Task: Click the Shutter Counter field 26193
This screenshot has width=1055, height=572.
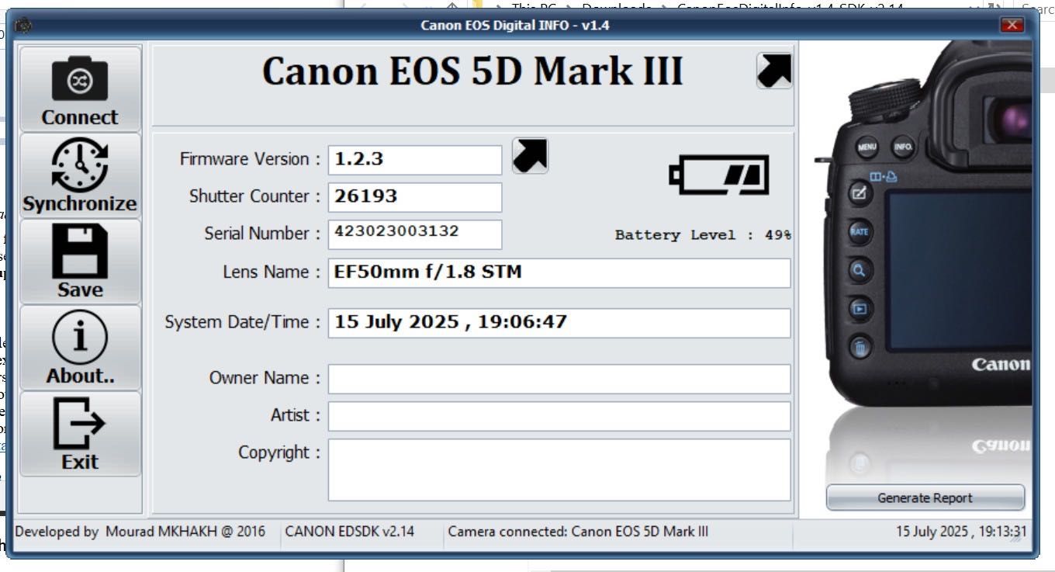Action: tap(415, 197)
